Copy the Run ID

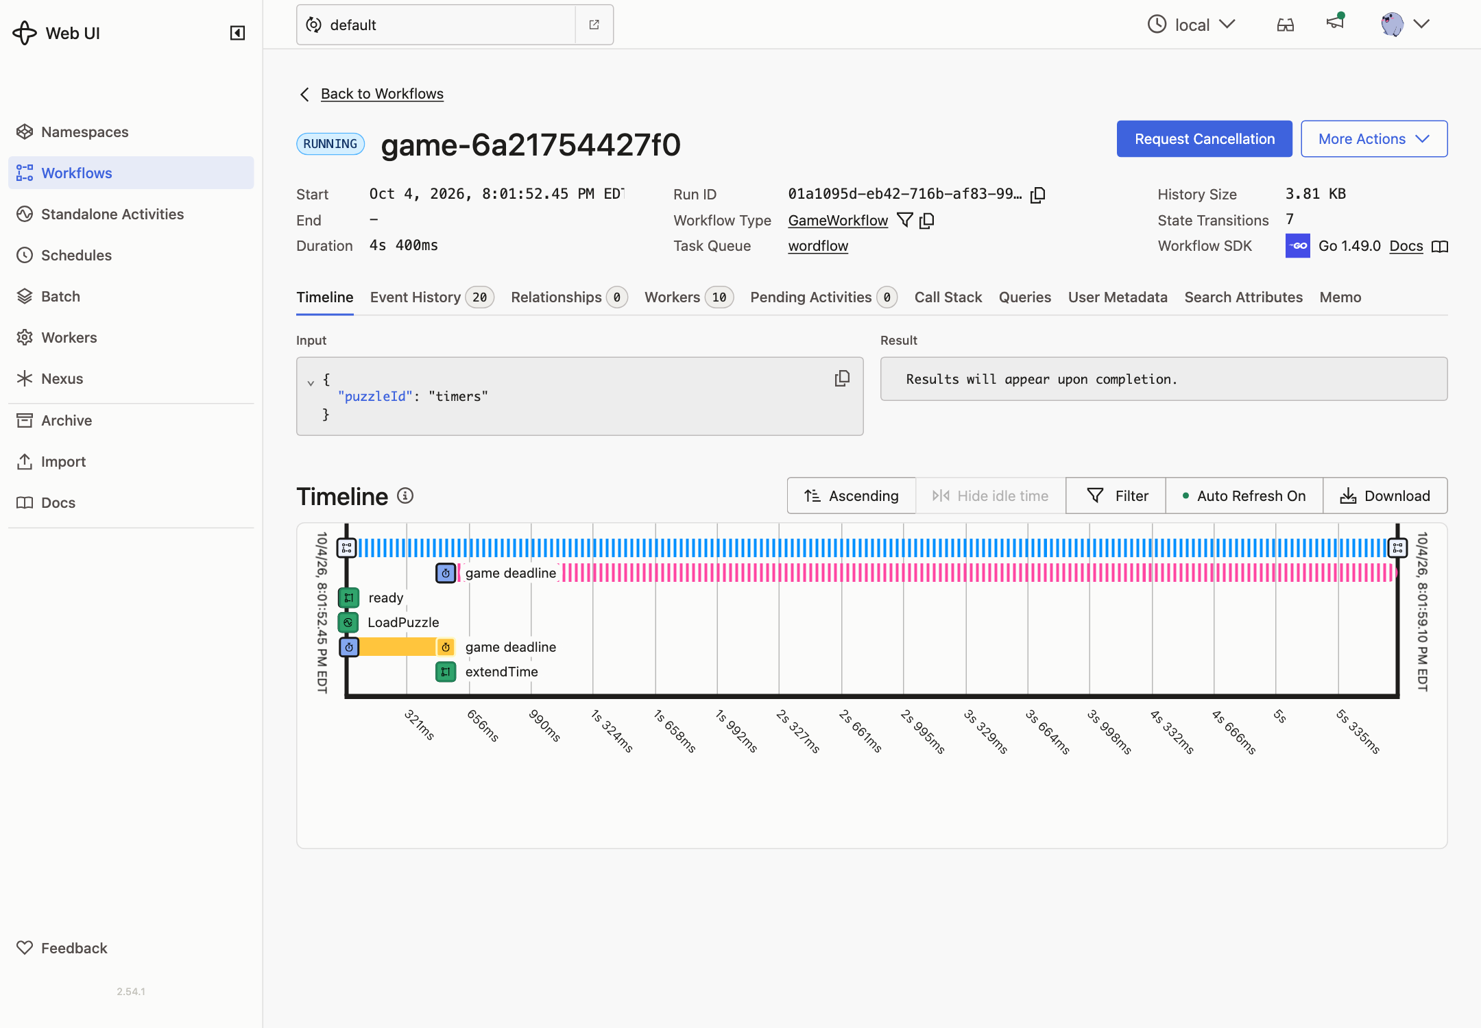(x=1038, y=195)
